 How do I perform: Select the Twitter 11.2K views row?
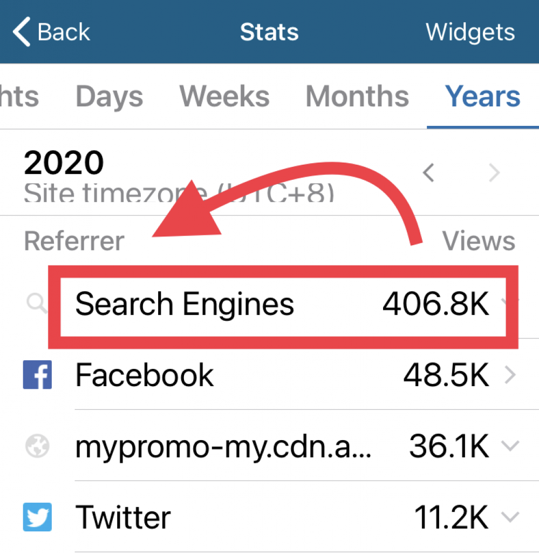coord(270,517)
